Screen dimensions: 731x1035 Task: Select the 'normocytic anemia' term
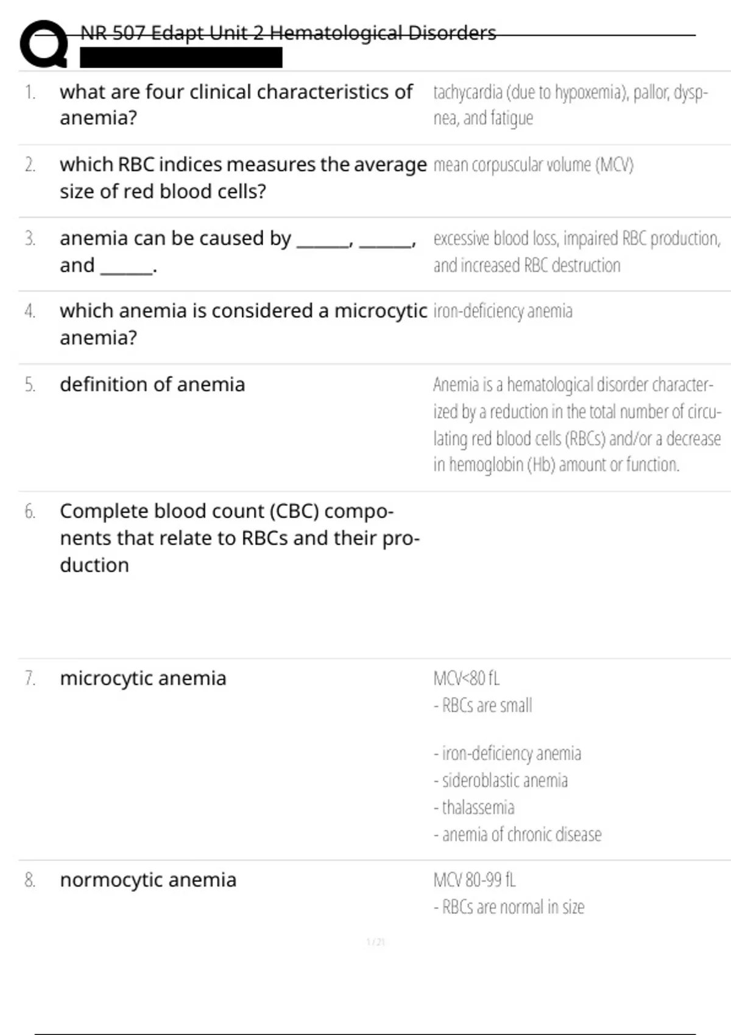148,880
